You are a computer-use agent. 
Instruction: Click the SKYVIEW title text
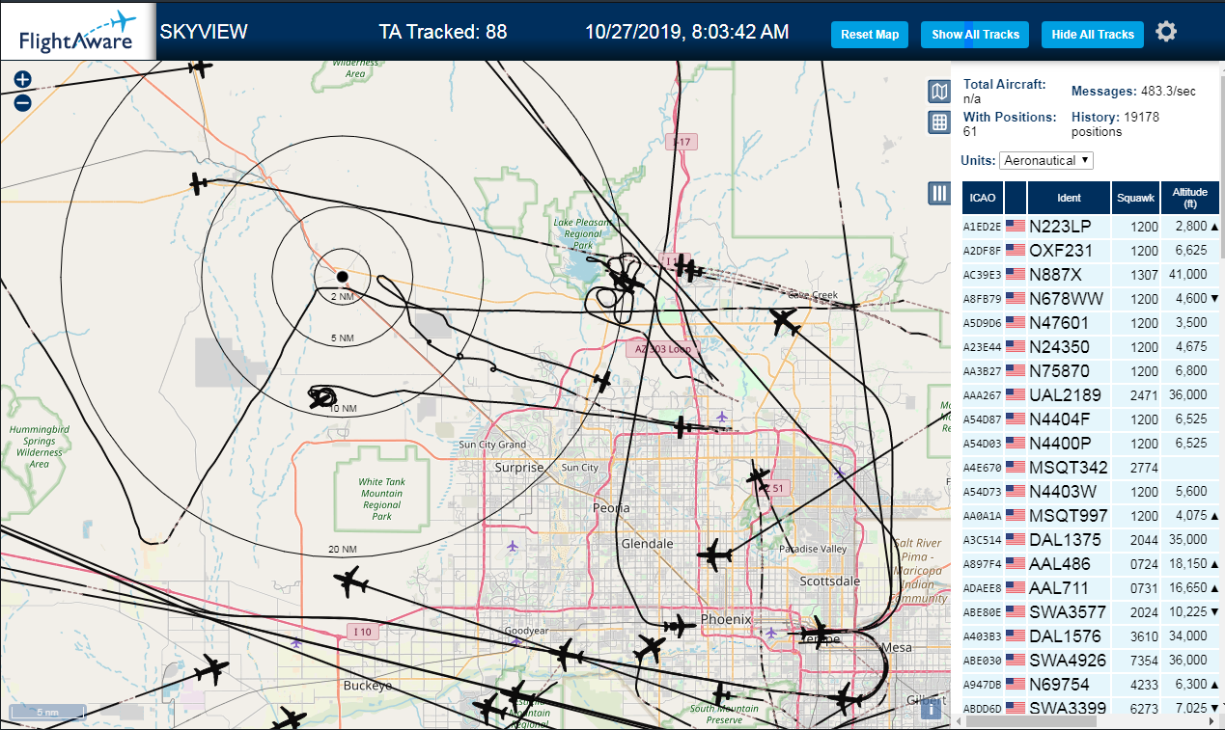pyautogui.click(x=204, y=32)
